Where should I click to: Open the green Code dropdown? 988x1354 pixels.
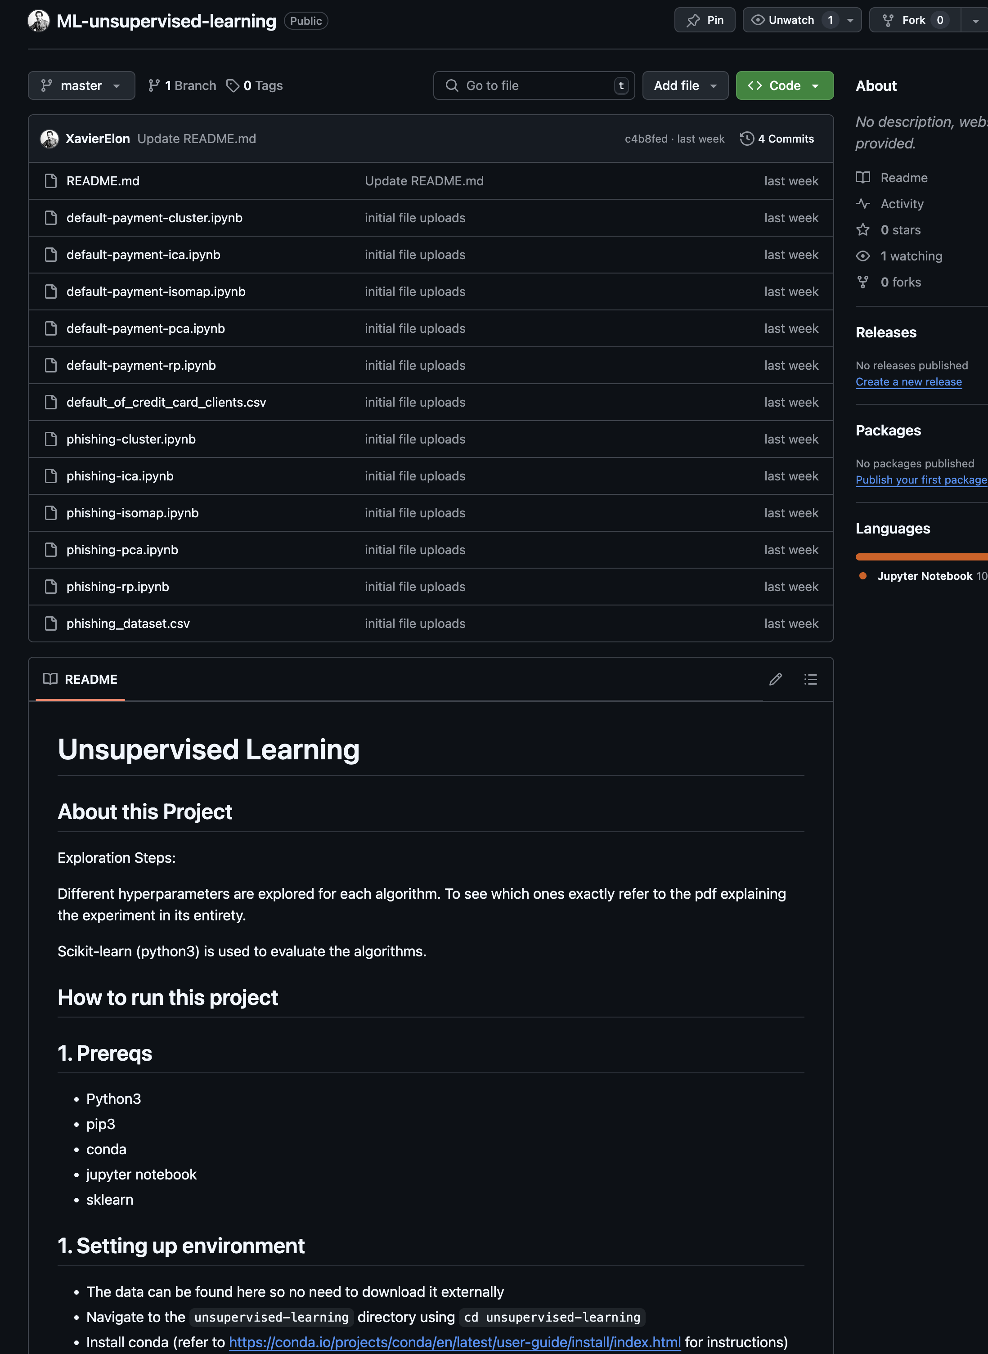tap(785, 85)
